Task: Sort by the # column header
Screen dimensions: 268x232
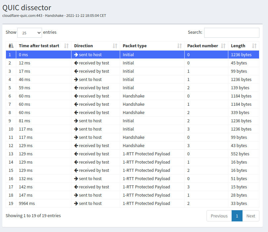Action: (x=11, y=46)
